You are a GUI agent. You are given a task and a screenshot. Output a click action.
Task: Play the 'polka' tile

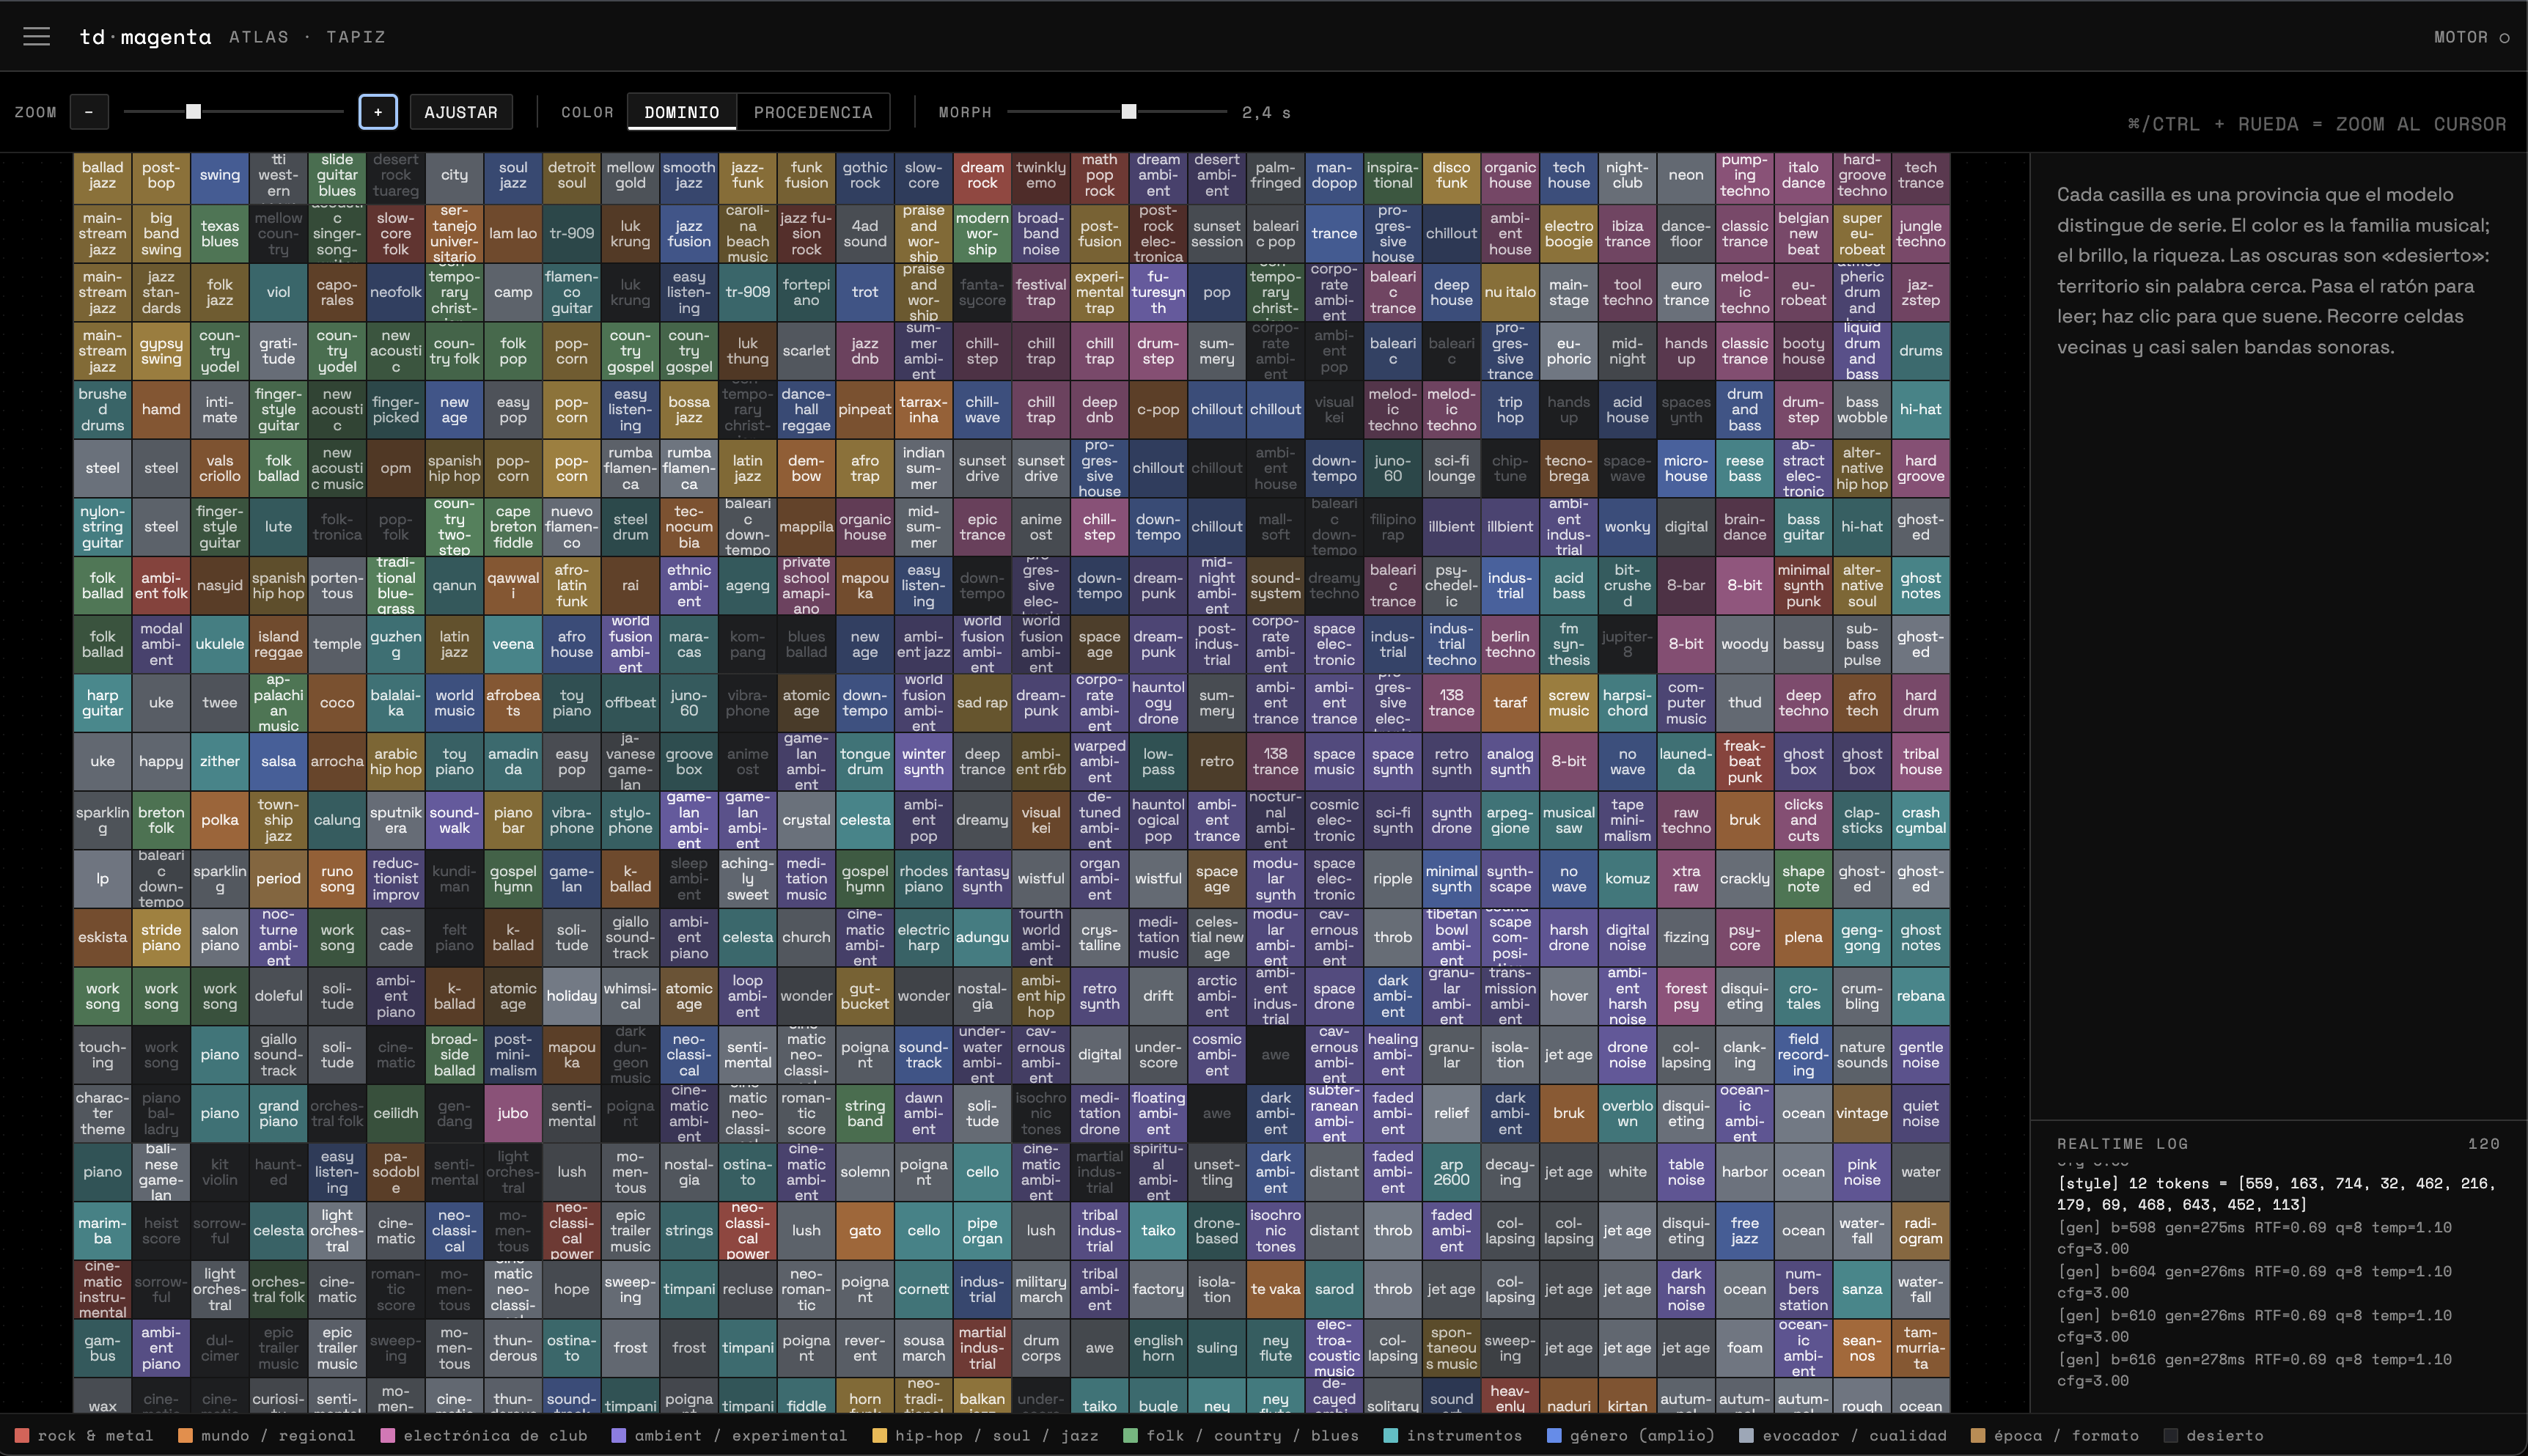pos(220,820)
